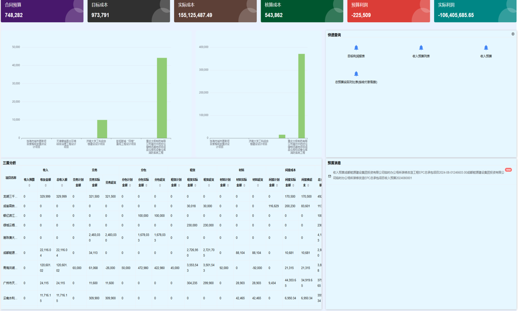Open the 合同预算 summary card
This screenshot has height=311, width=518.
tap(42, 11)
